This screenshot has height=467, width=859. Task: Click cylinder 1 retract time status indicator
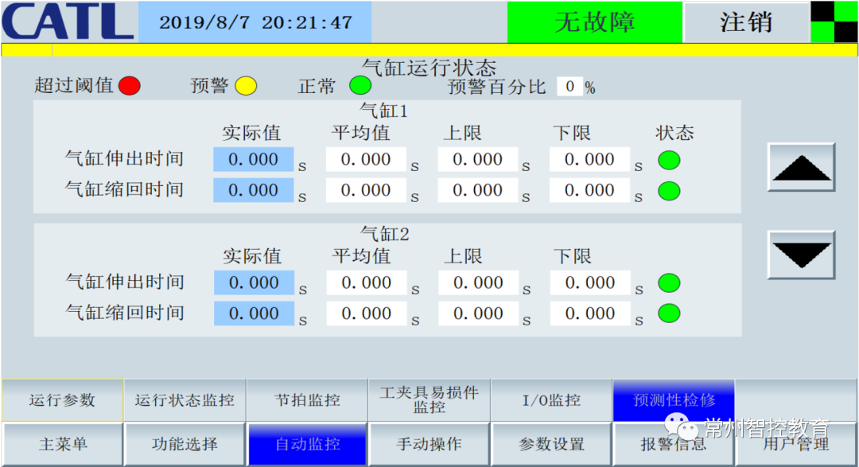tap(669, 191)
